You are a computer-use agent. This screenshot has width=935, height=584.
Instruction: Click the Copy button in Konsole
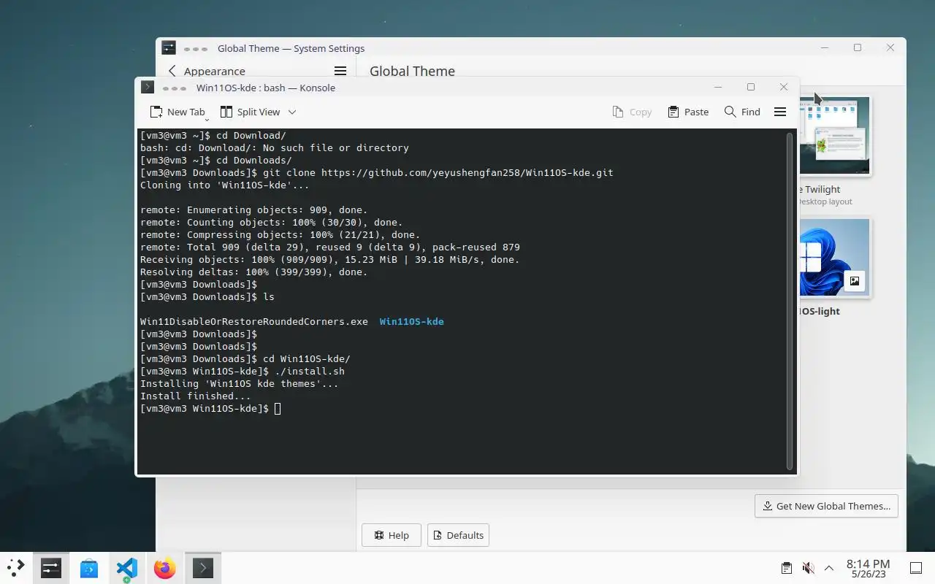(632, 112)
